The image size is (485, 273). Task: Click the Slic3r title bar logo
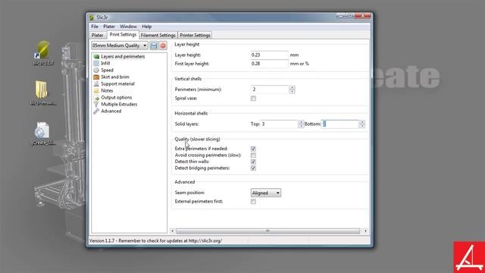(92, 17)
